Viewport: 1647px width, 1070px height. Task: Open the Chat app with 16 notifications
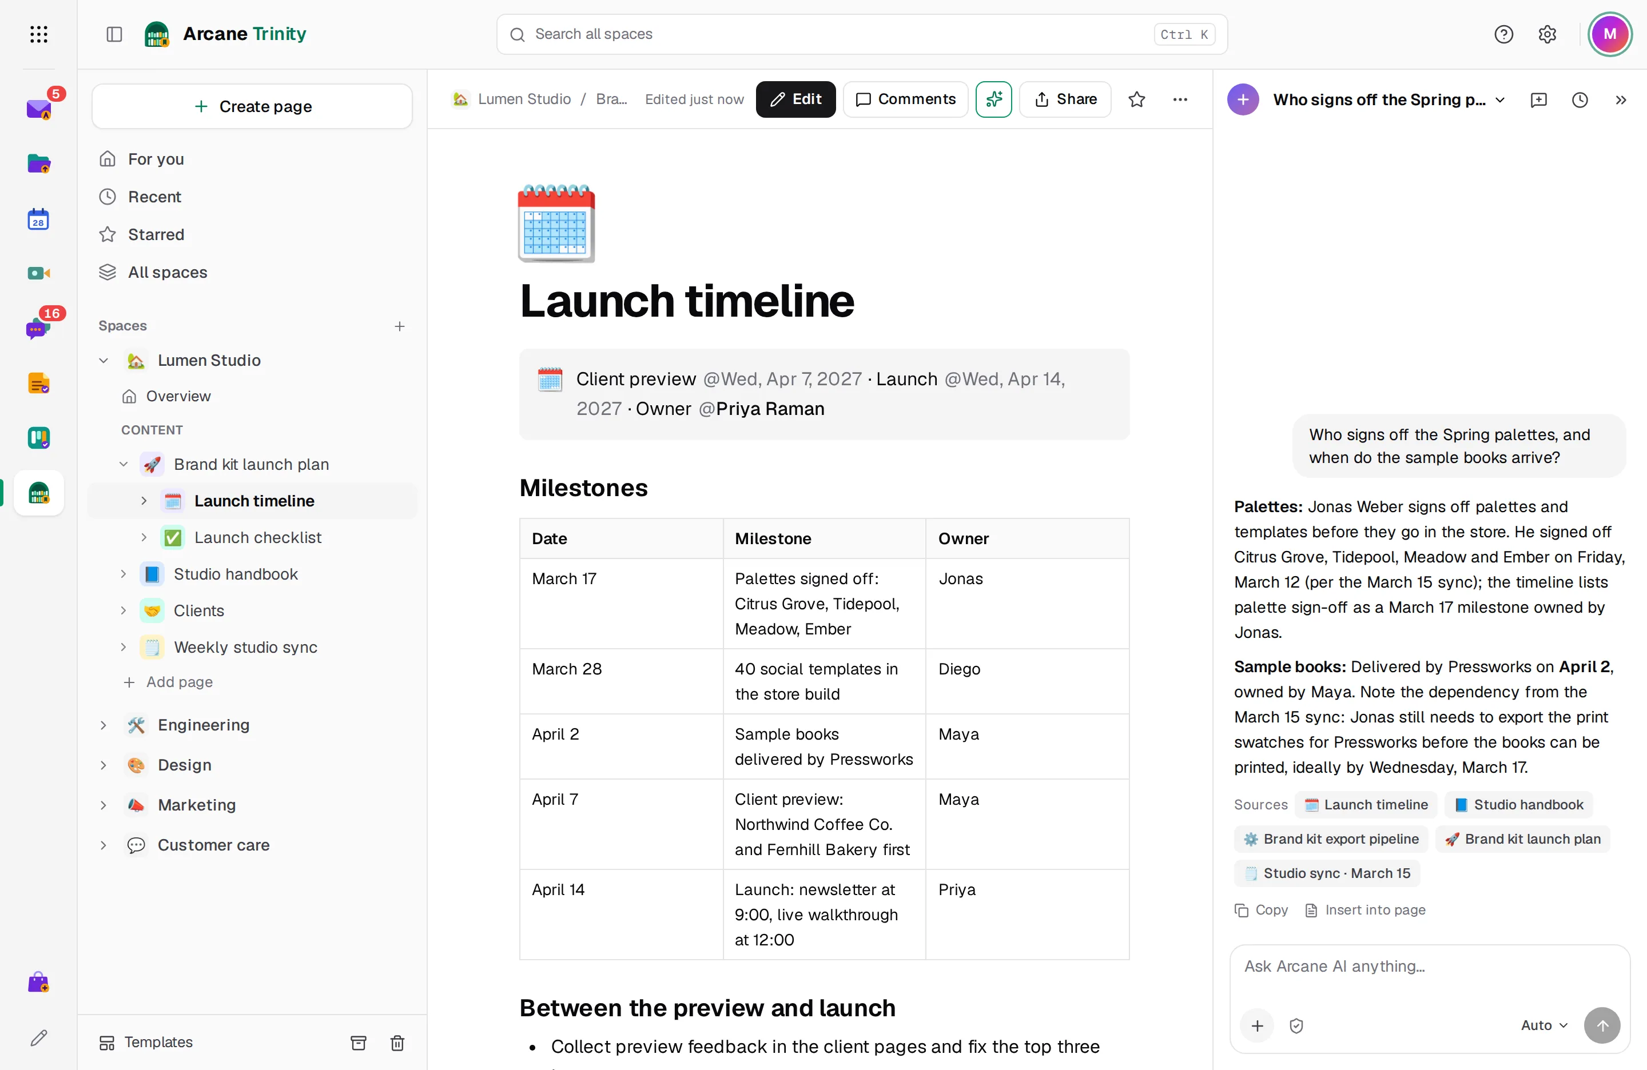point(39,329)
